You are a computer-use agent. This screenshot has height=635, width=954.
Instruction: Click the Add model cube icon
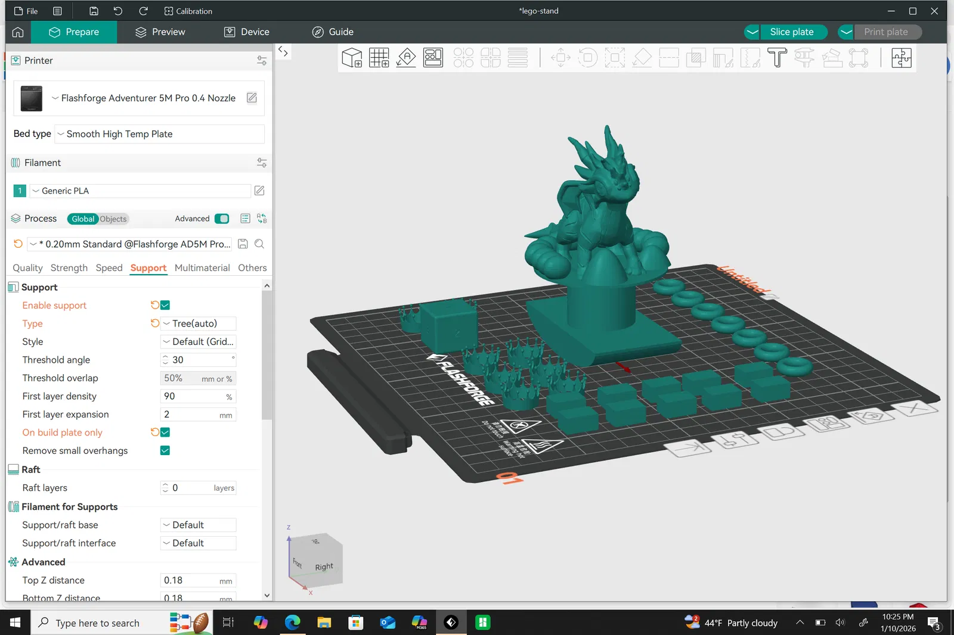click(352, 58)
